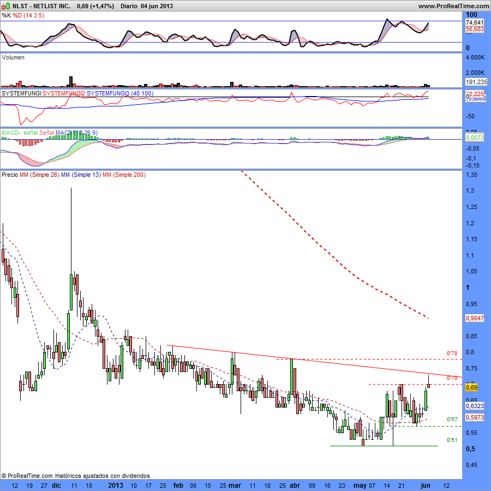Click the 'mar' month marker on the date axis
This screenshot has height=491, width=491.
[235, 486]
